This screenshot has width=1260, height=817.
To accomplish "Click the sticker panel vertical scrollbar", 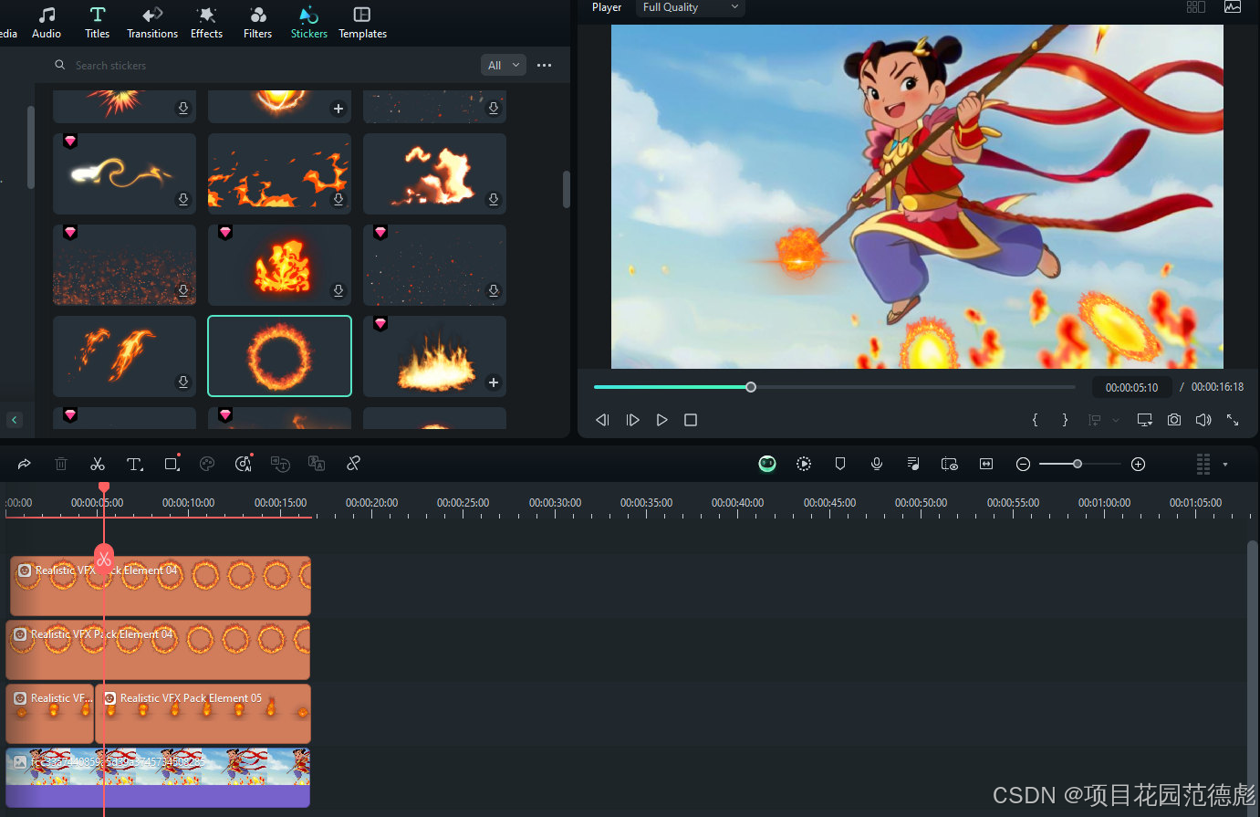I will (x=566, y=189).
